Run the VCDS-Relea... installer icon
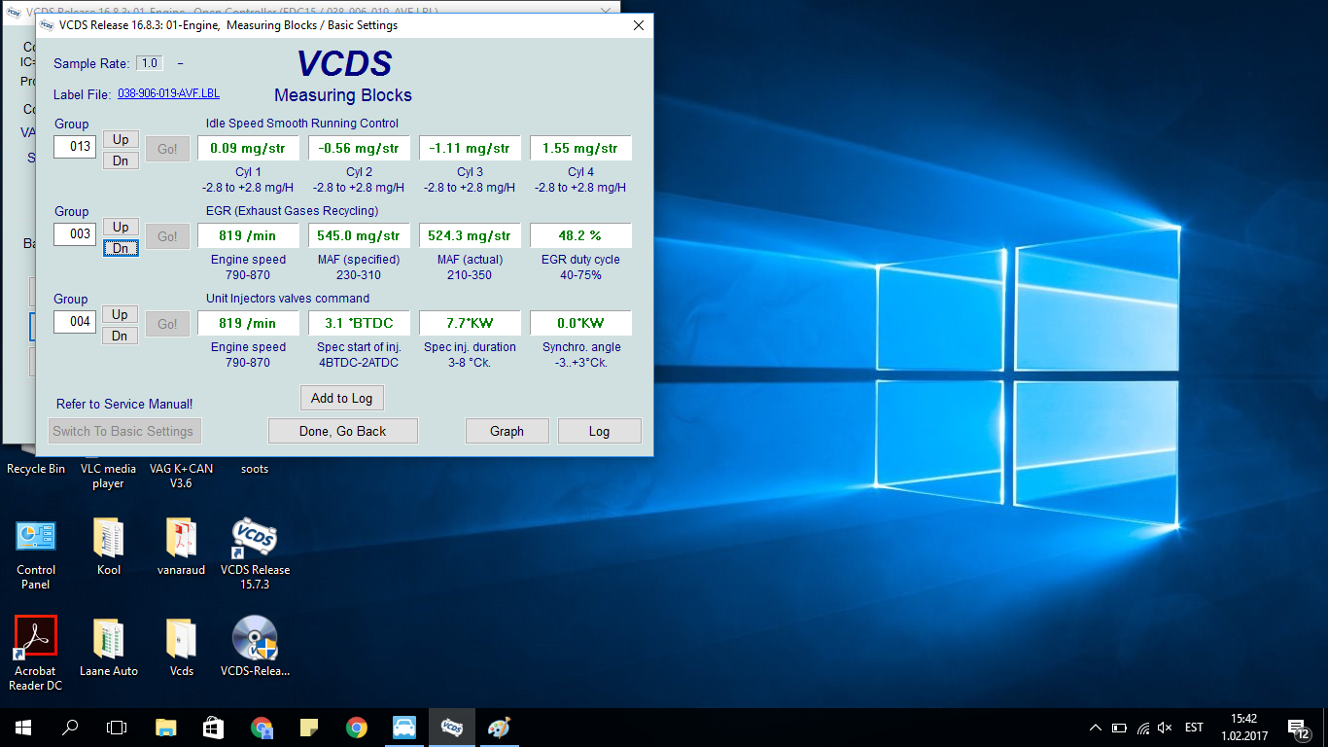This screenshot has height=747, width=1328. tap(255, 647)
